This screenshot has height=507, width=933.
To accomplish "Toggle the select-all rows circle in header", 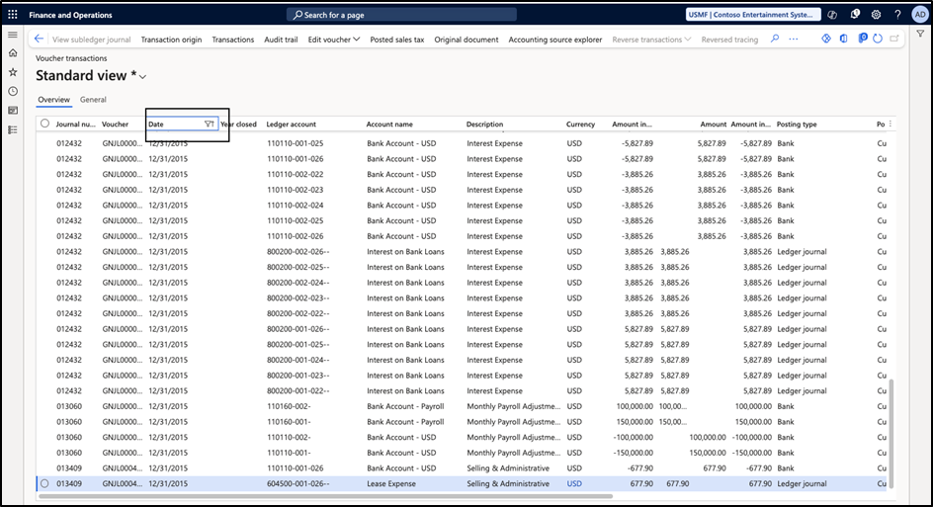I will click(44, 124).
